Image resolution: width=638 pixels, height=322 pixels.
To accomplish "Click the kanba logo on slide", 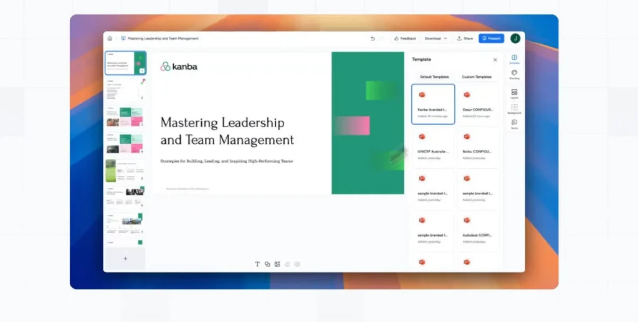I will point(179,67).
